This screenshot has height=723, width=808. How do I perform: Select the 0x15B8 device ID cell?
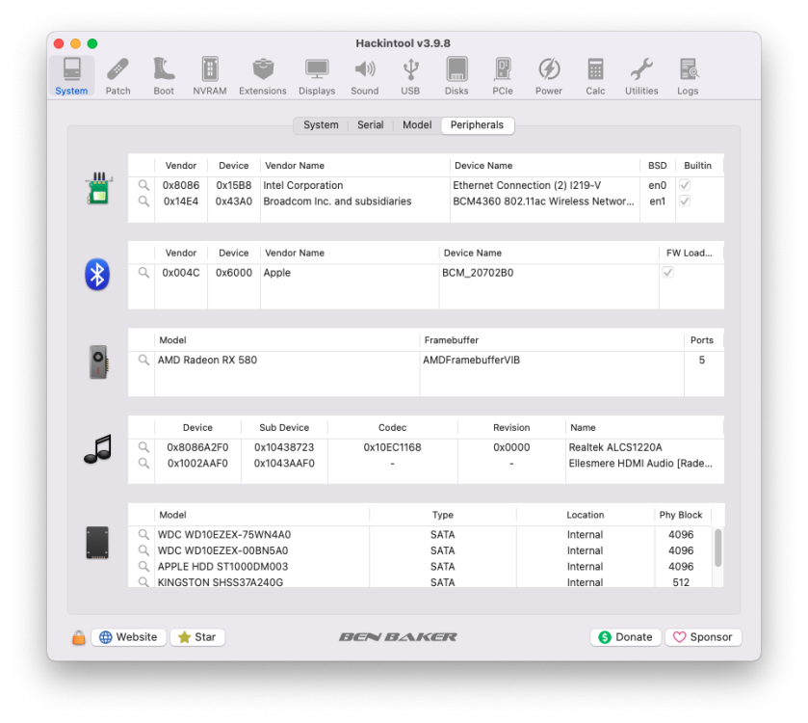point(234,185)
